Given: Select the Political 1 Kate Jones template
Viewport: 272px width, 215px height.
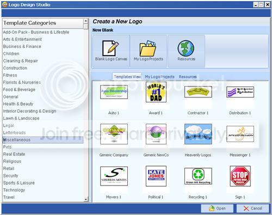Looking at the screenshot, I should click(156, 176).
